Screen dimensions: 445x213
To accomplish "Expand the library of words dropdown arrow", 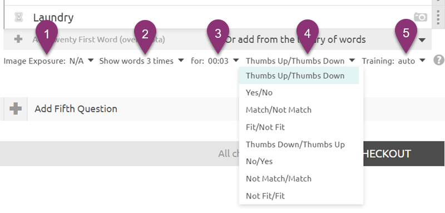I will 422,40.
